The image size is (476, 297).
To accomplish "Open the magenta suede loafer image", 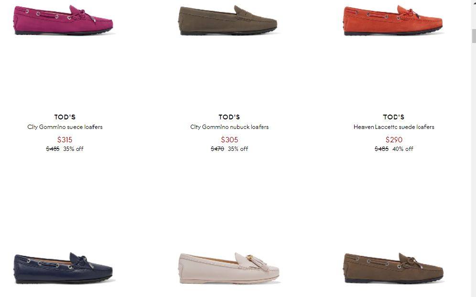I will (63, 20).
